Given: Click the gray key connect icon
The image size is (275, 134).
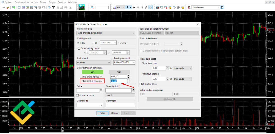Looking at the screenshot, I should 4,7.
